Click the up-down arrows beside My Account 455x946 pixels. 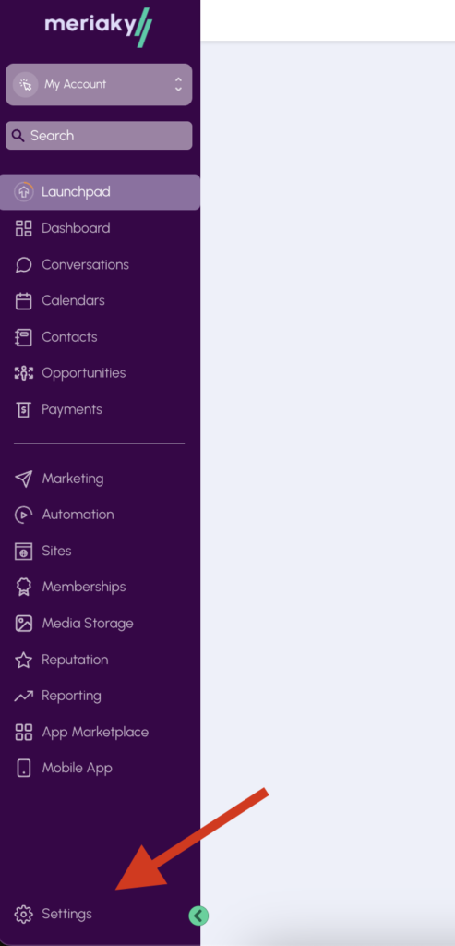(x=178, y=84)
